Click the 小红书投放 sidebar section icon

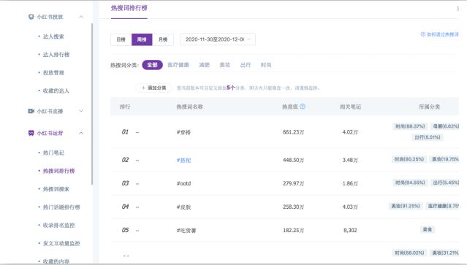(x=31, y=17)
